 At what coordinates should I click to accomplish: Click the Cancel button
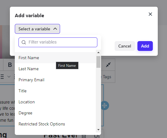pyautogui.click(x=124, y=46)
